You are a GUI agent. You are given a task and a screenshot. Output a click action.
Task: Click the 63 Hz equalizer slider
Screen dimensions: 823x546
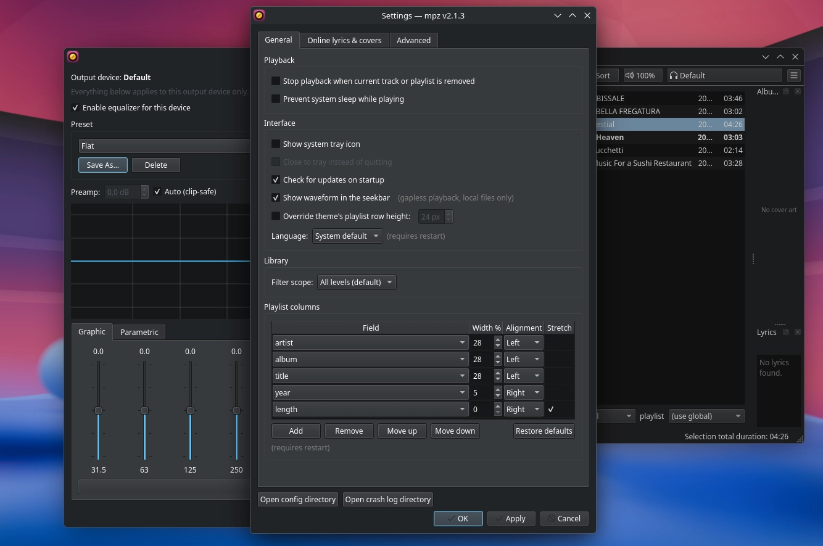(144, 410)
